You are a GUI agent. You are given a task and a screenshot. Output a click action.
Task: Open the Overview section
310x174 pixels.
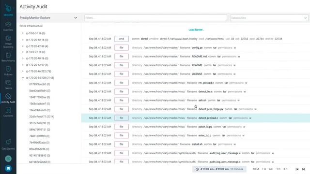click(x=8, y=26)
